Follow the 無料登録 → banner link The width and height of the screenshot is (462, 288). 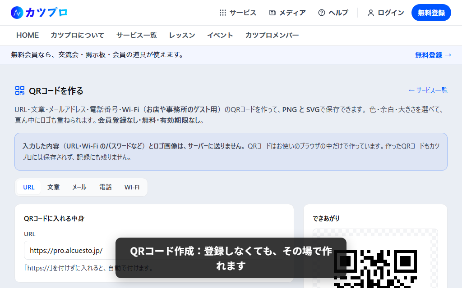point(433,55)
